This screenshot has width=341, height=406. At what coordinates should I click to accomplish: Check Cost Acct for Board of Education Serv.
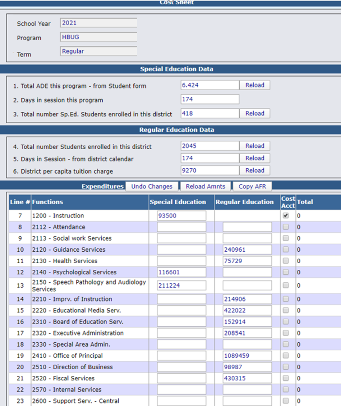pyautogui.click(x=286, y=321)
